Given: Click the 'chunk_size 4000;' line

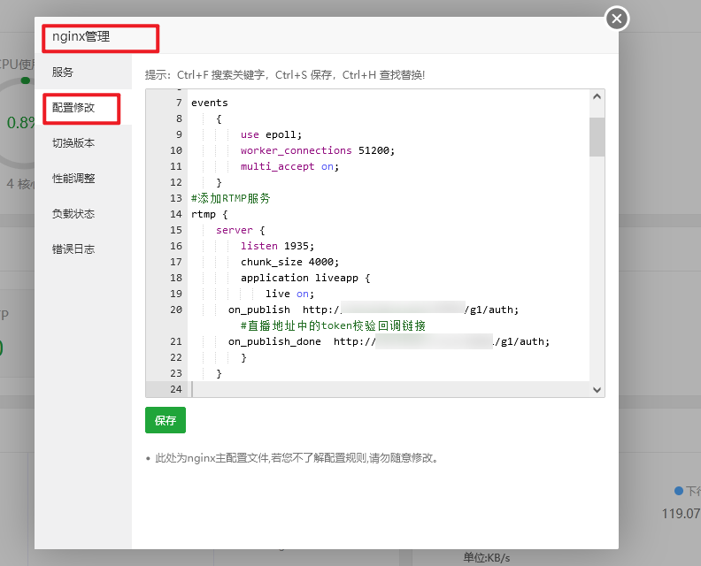Looking at the screenshot, I should pyautogui.click(x=289, y=262).
